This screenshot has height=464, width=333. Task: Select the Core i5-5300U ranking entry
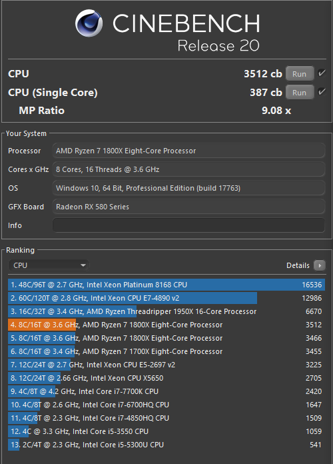click(166, 445)
